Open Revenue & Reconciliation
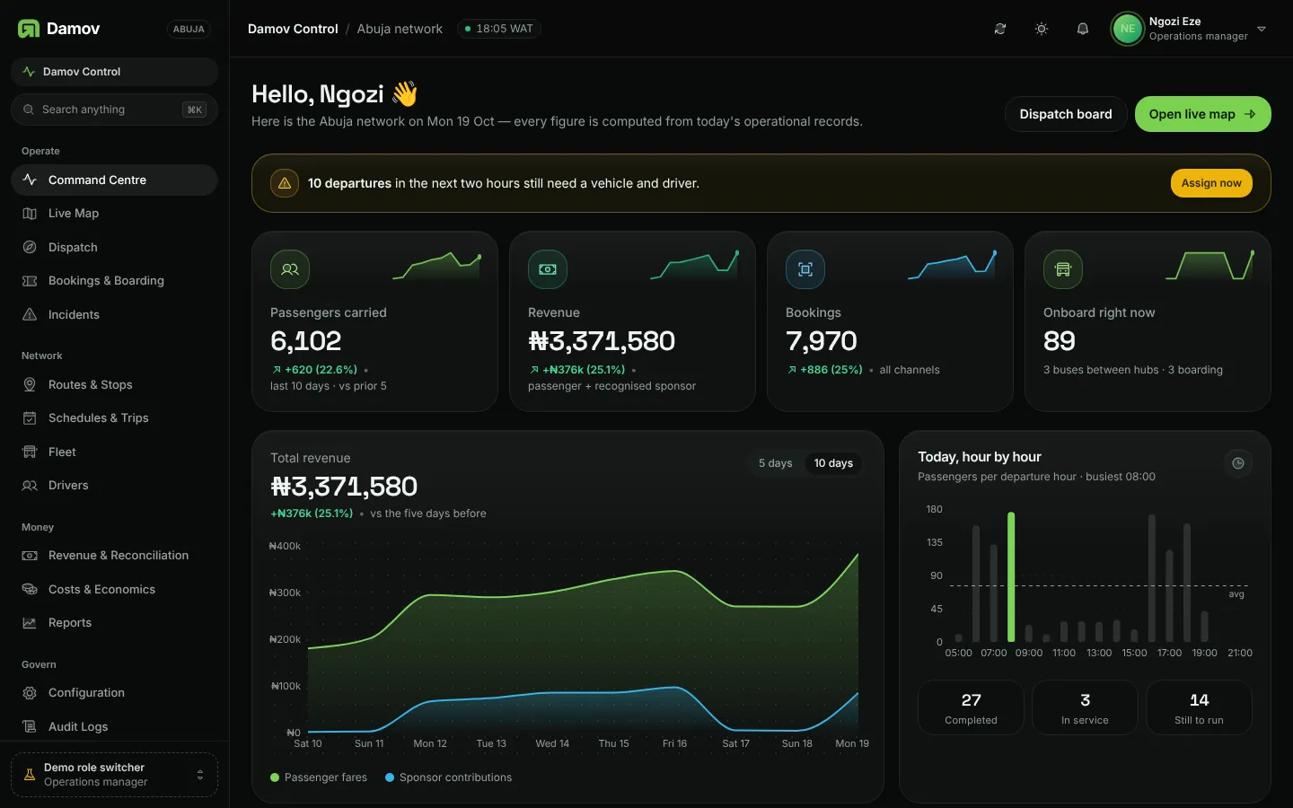 (x=114, y=556)
